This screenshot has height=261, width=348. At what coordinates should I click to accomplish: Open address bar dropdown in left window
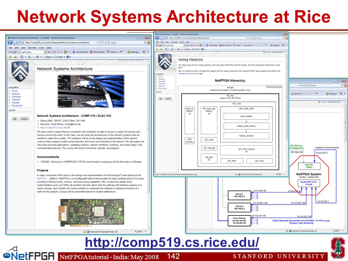click(x=98, y=42)
